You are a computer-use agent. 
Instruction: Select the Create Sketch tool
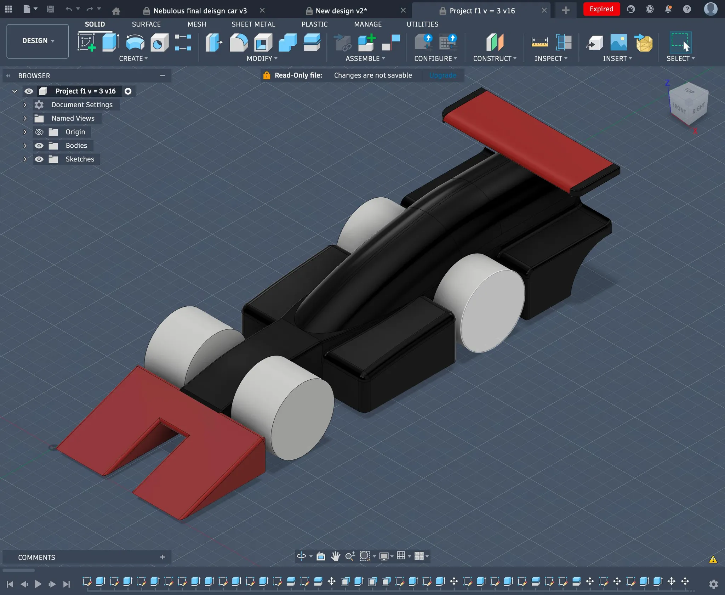87,42
